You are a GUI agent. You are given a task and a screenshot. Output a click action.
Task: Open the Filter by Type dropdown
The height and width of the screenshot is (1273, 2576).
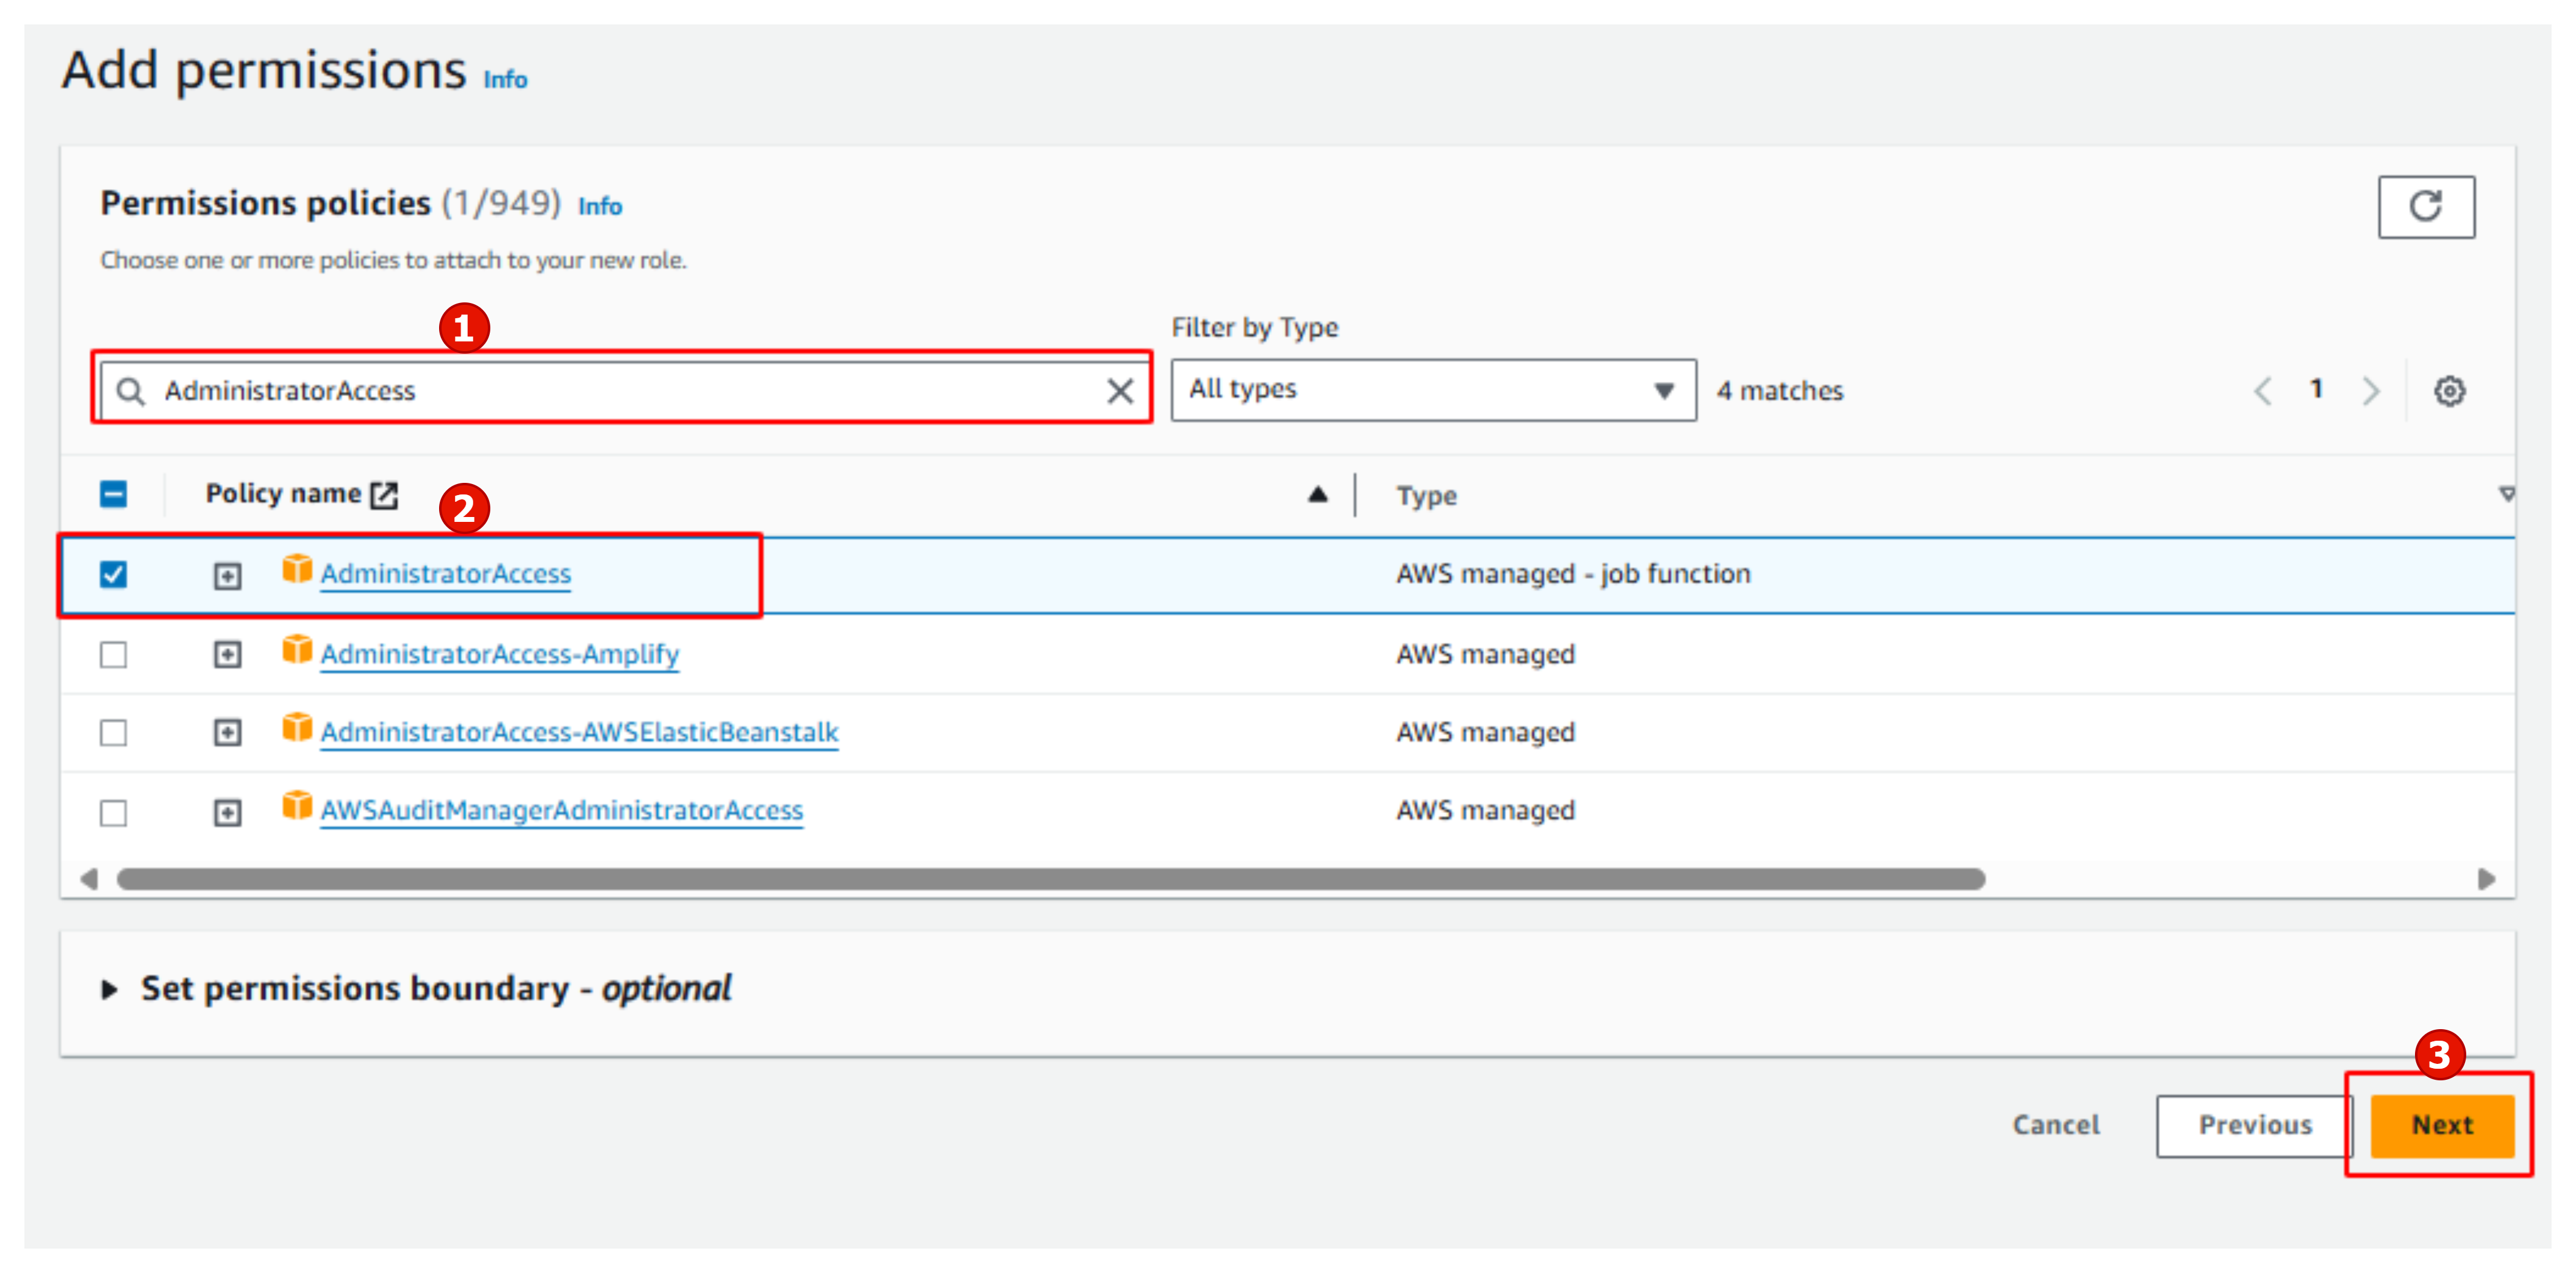1433,390
